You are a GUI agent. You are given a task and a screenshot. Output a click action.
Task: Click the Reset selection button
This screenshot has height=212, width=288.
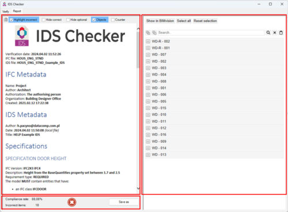(x=205, y=21)
